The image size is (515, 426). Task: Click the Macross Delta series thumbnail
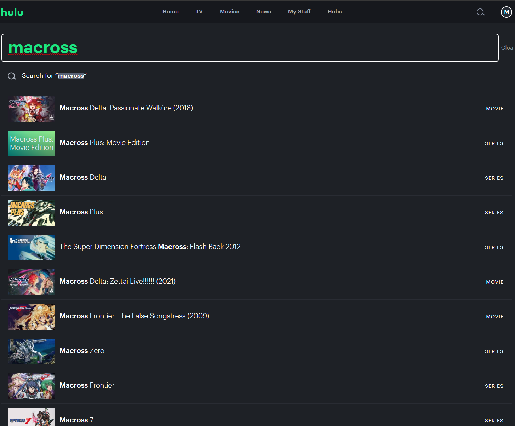coord(32,178)
